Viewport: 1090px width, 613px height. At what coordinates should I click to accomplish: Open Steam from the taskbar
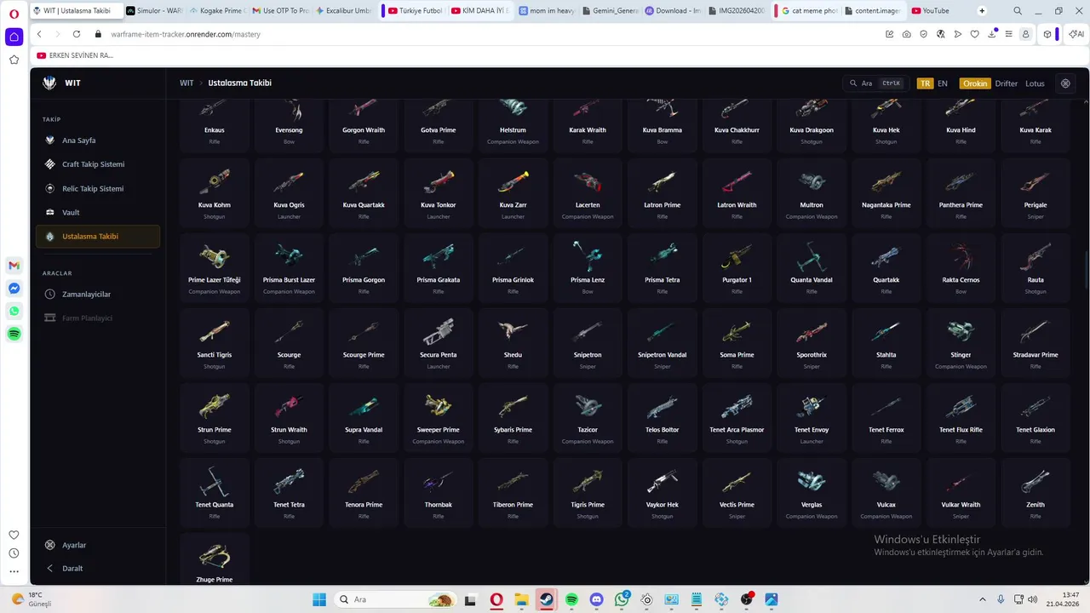pos(546,599)
